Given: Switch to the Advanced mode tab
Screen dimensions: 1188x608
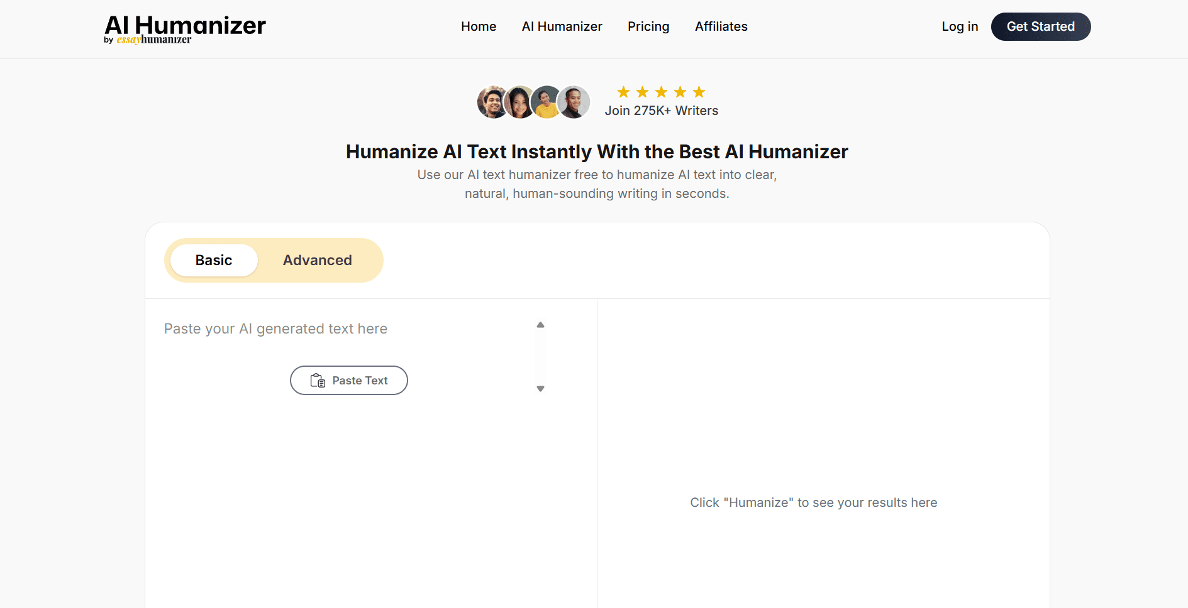Looking at the screenshot, I should [318, 260].
